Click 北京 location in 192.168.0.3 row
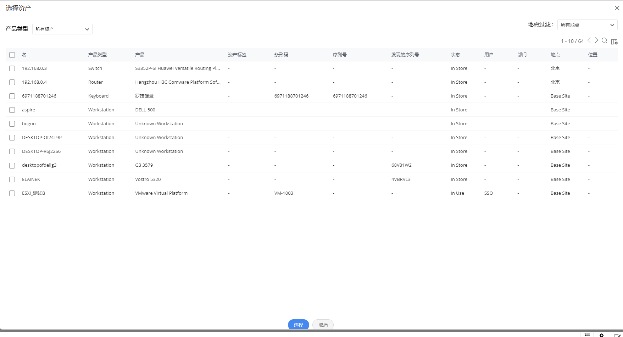This screenshot has height=337, width=623. pos(555,68)
